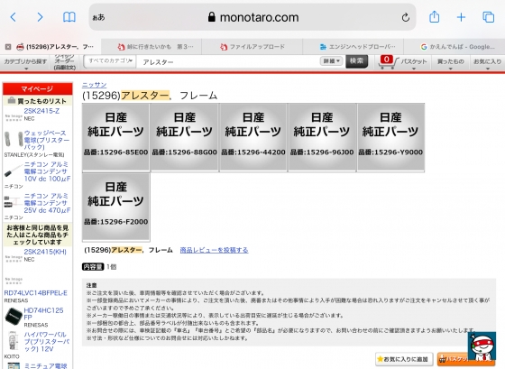This screenshot has width=505, height=369.
Task: Open the Safari share sheet icon
Action: pos(434,17)
